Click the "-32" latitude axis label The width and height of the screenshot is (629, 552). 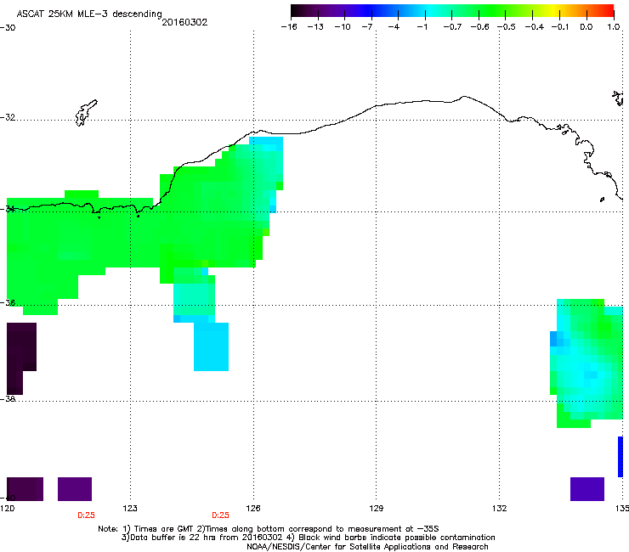[x=8, y=117]
